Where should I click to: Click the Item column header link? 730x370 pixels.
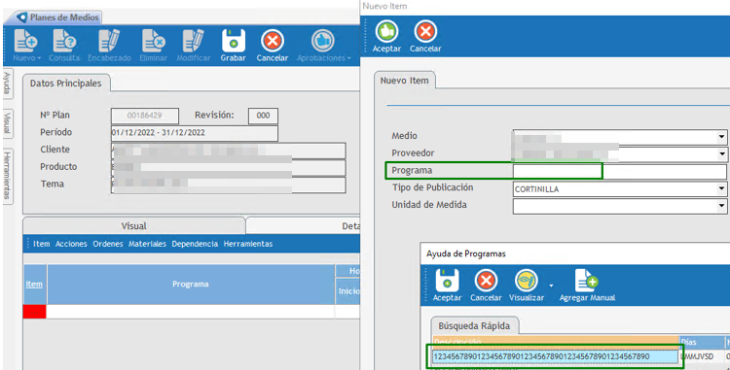[x=34, y=285]
